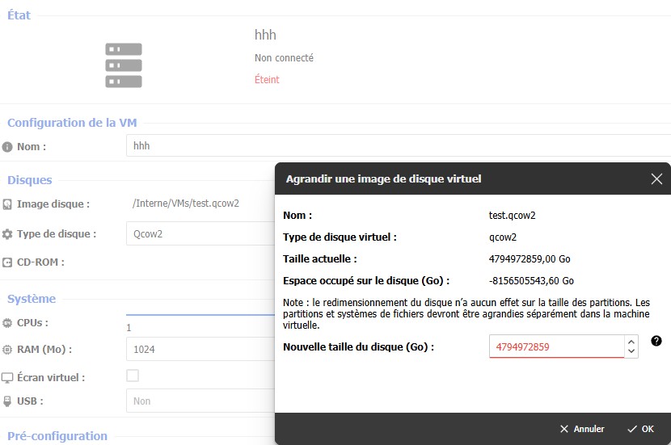Click the server stack VM icon
Screen dimensions: 671x445
pyautogui.click(x=124, y=65)
